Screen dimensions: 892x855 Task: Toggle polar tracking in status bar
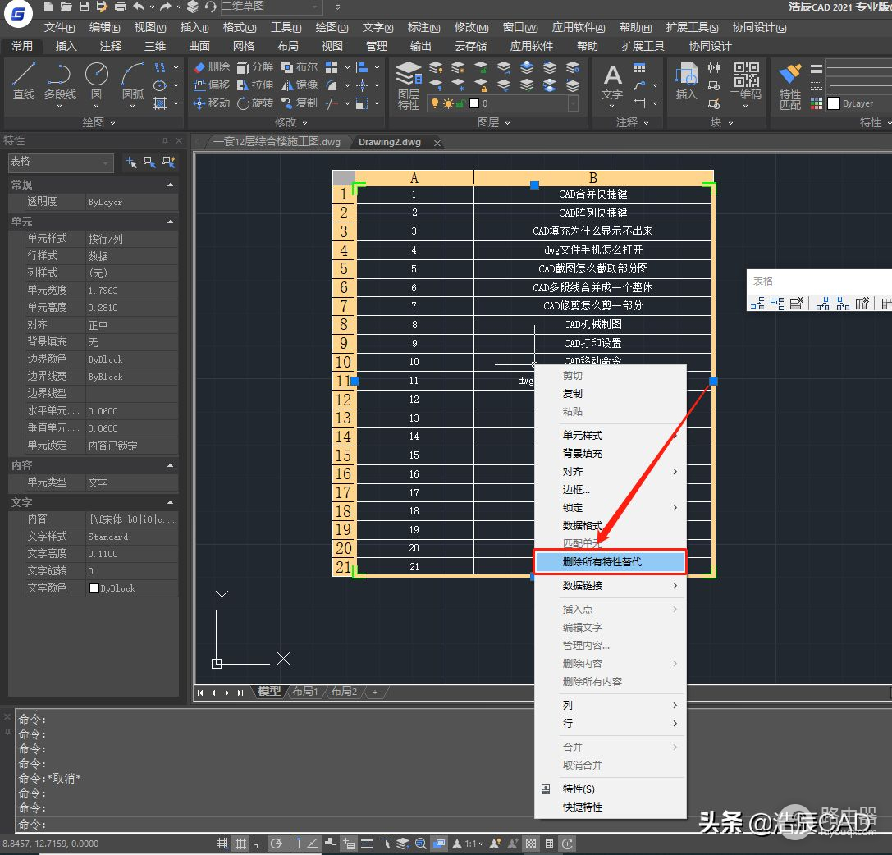click(x=277, y=844)
